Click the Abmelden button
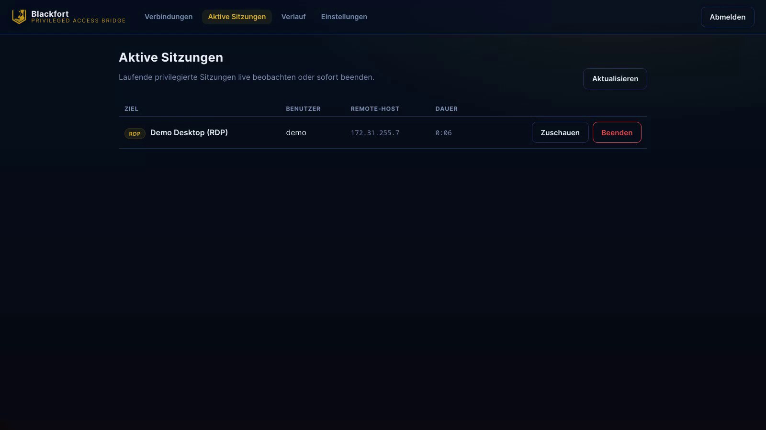This screenshot has width=766, height=430. [x=728, y=17]
